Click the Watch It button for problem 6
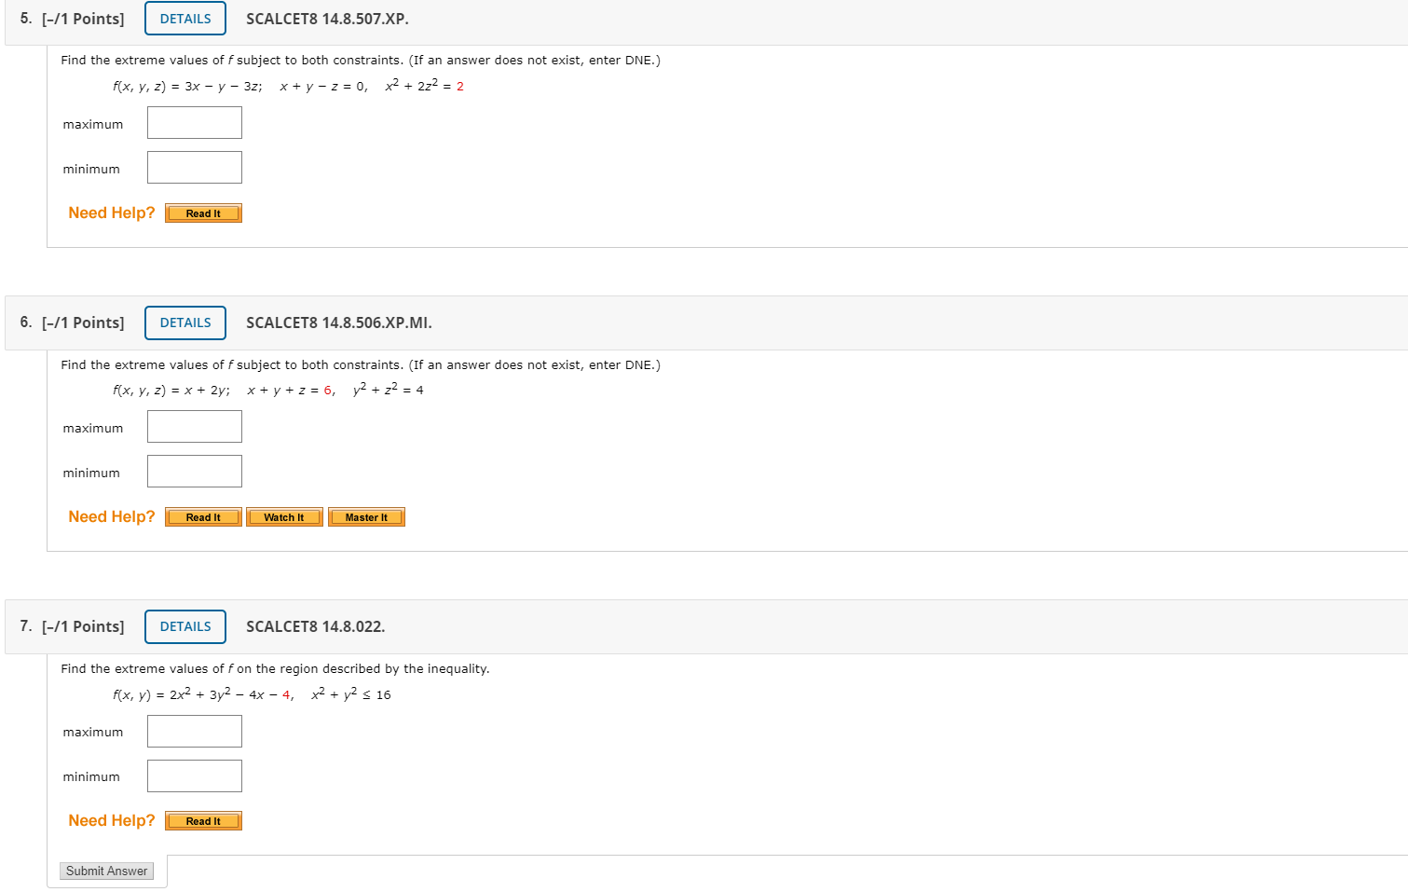This screenshot has width=1408, height=892. point(284,516)
